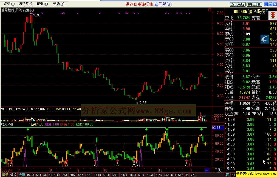Screen dimensions: 277x177
Task: Click the 93.78 indicator axis value box
Action: [x=218, y=128]
